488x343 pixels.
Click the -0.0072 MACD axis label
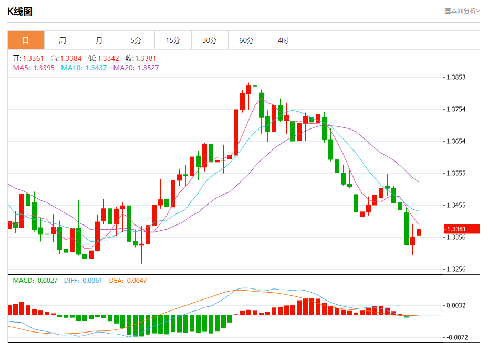coord(456,337)
